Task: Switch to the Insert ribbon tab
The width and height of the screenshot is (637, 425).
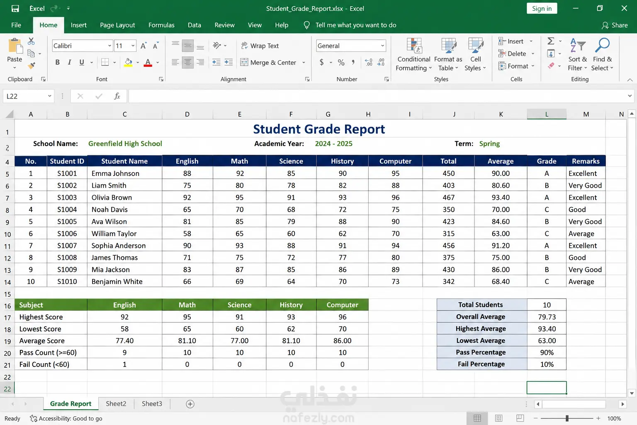Action: point(79,25)
